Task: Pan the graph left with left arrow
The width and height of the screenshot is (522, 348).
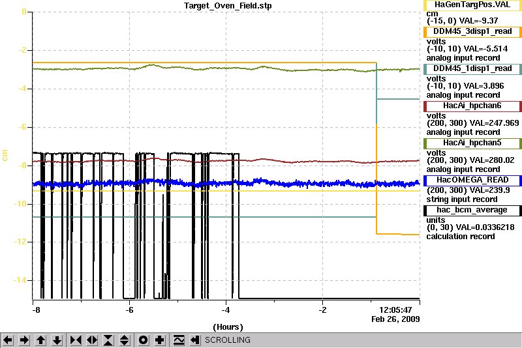Action: click(8, 340)
